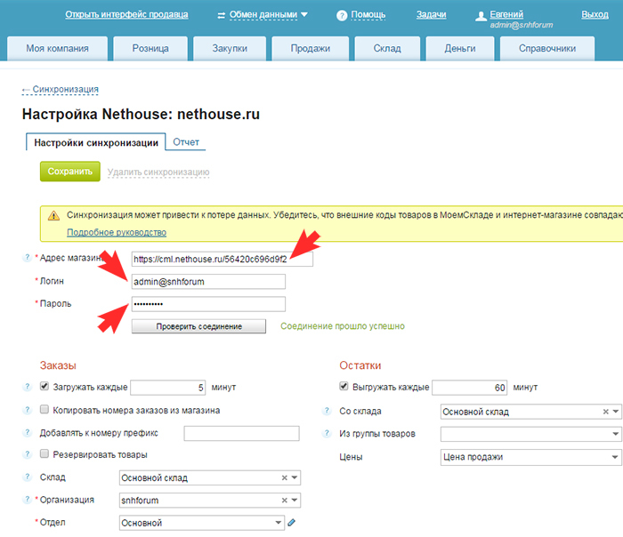Open the Организация dropdown arrow
Screen dimensions: 623x537
point(295,500)
